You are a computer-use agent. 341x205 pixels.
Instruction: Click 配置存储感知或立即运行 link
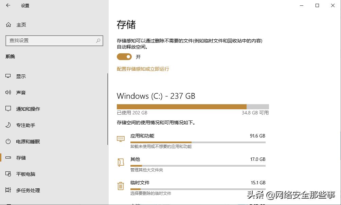coord(143,69)
